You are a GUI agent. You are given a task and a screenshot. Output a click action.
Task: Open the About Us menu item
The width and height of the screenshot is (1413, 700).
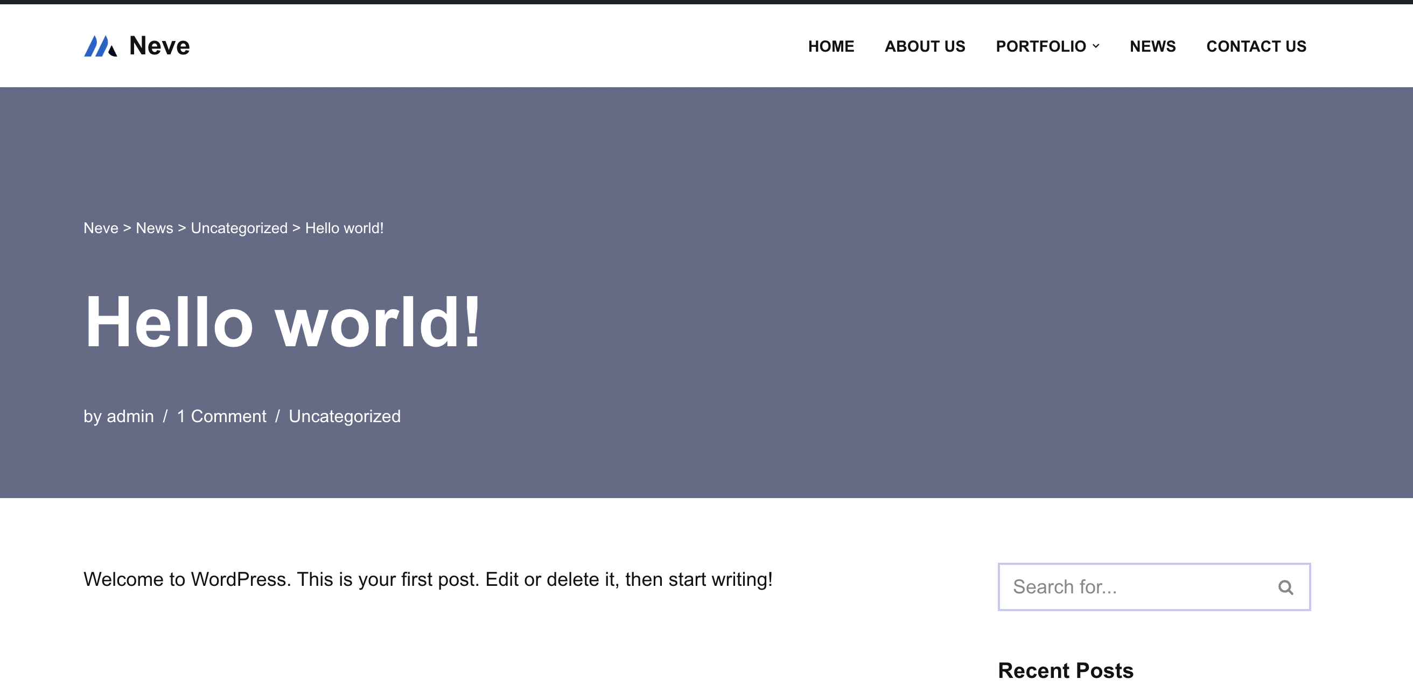click(924, 46)
